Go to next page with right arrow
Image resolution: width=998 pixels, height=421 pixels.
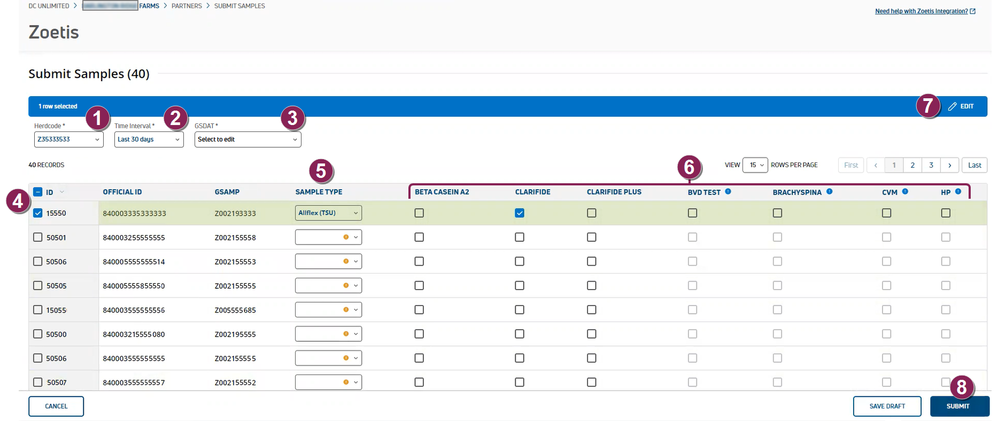[949, 165]
